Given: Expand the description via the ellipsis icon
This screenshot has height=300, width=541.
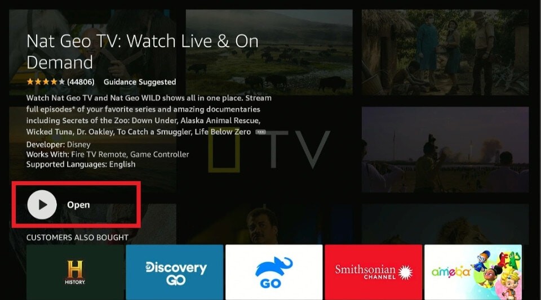Looking at the screenshot, I should (260, 132).
